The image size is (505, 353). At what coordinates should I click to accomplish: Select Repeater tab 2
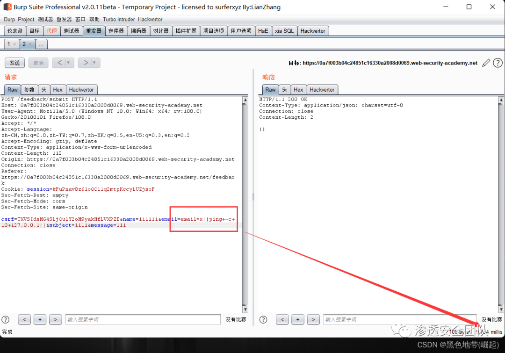(24, 44)
